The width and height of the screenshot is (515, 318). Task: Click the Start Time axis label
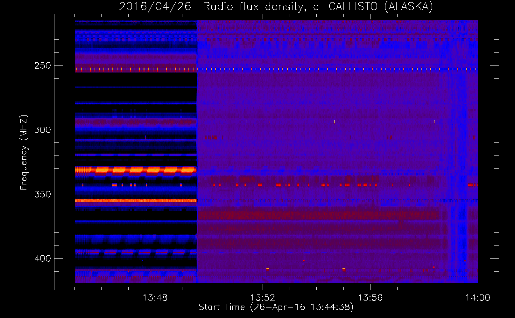tap(276, 307)
